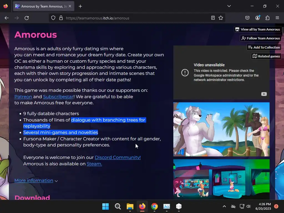Screen dimensions: 284x213
Task: Follow the Steam link
Action: [94, 164]
